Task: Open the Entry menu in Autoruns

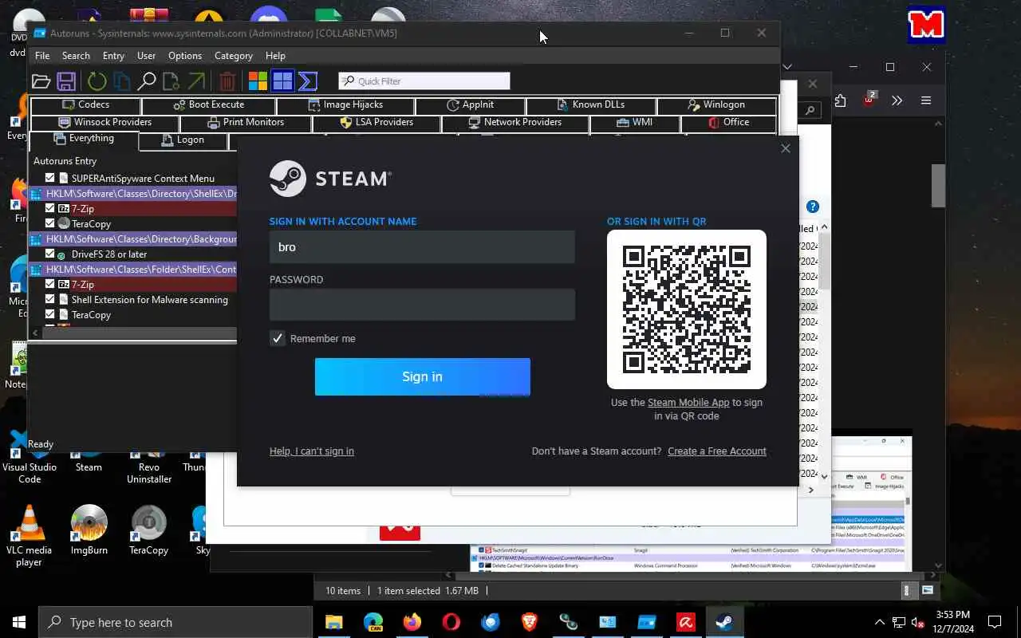Action: (x=113, y=56)
